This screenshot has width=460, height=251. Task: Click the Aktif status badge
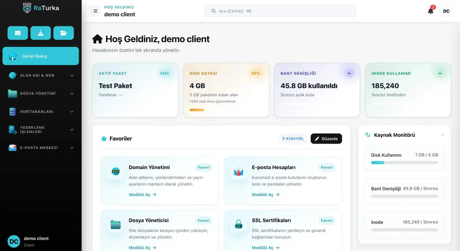click(164, 73)
